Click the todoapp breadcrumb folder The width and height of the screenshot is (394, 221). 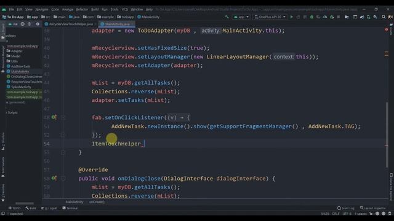pos(126,17)
